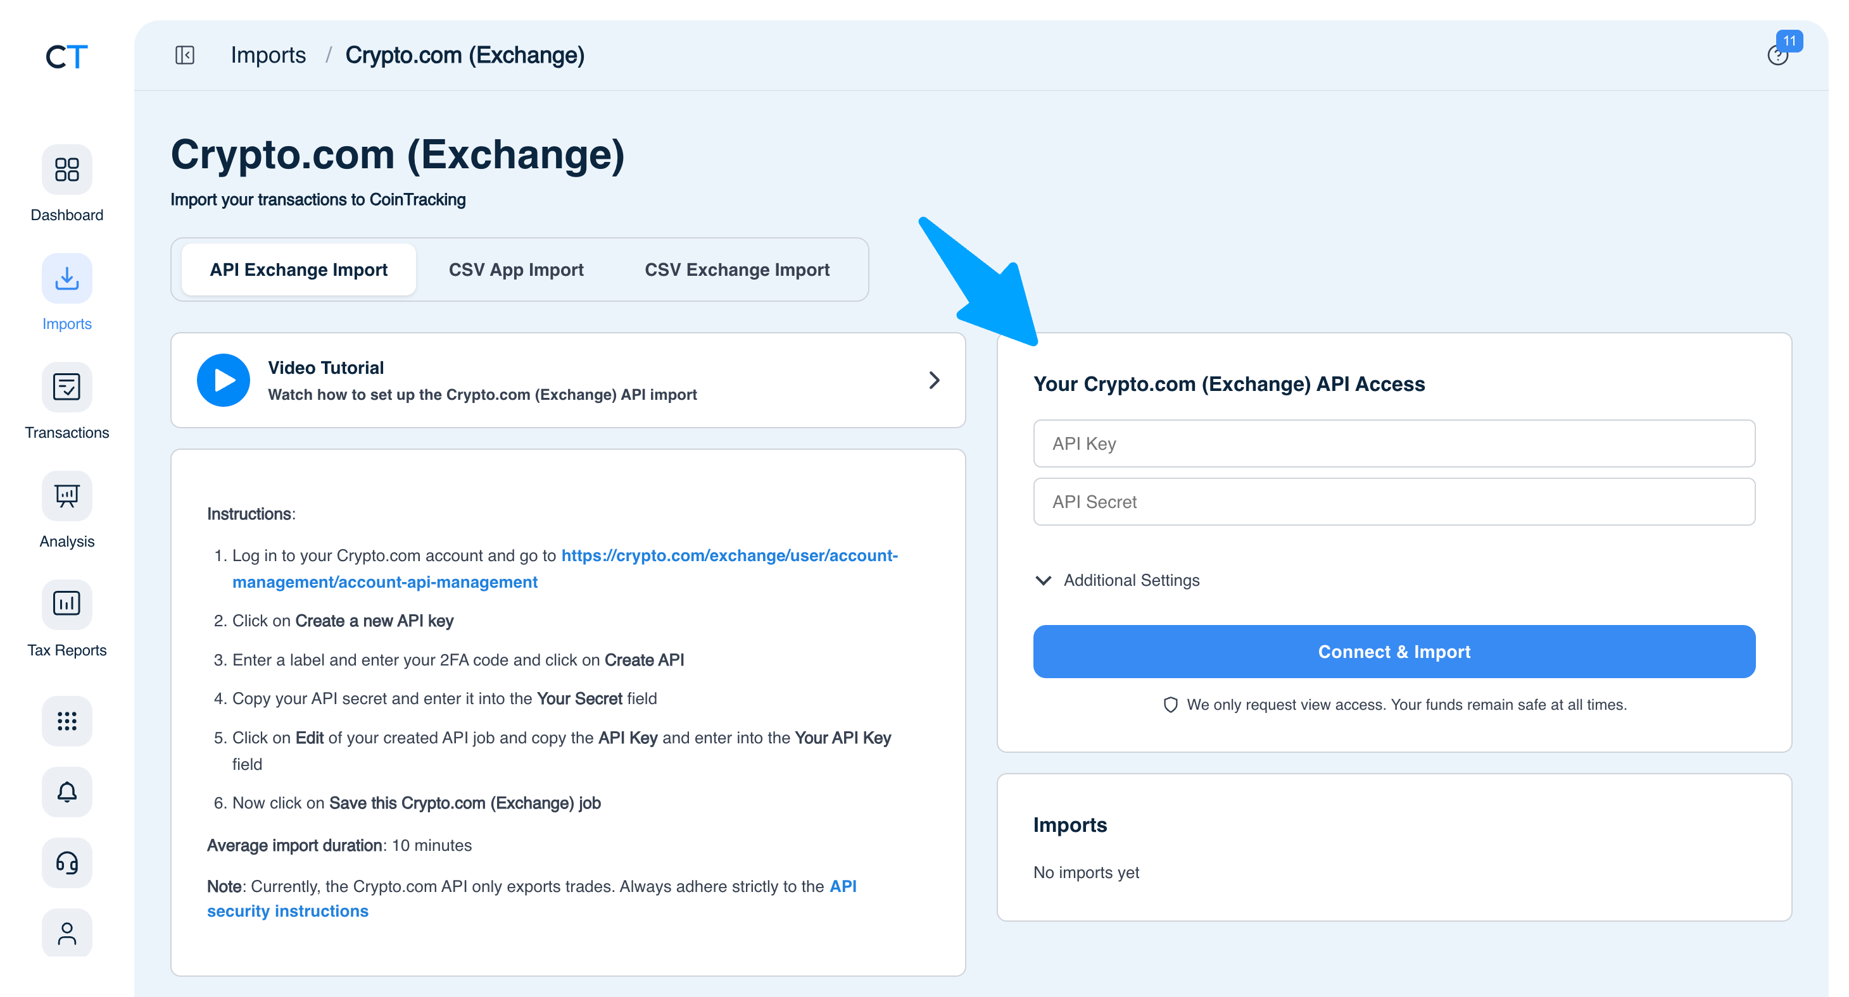The height and width of the screenshot is (997, 1849).
Task: Click the Tax Reports label in sidebar
Action: 66,650
